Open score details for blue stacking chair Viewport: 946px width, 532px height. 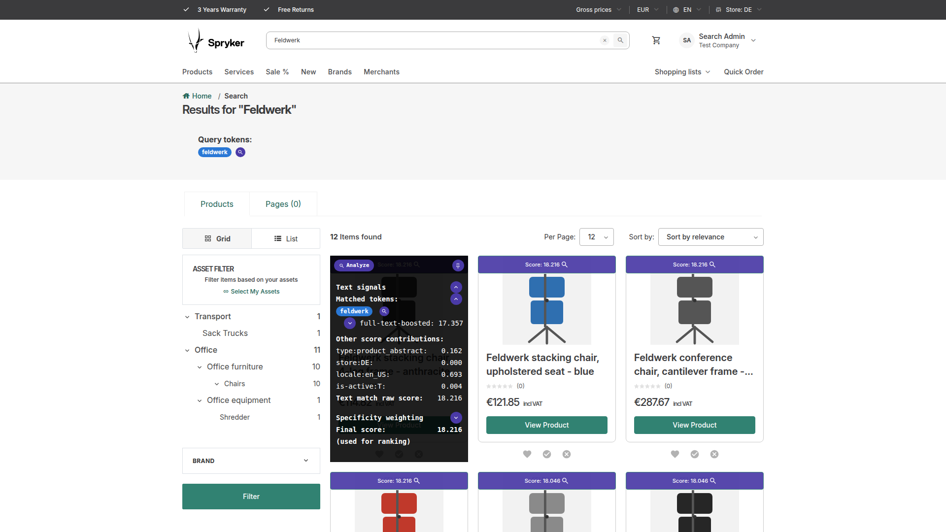547,265
